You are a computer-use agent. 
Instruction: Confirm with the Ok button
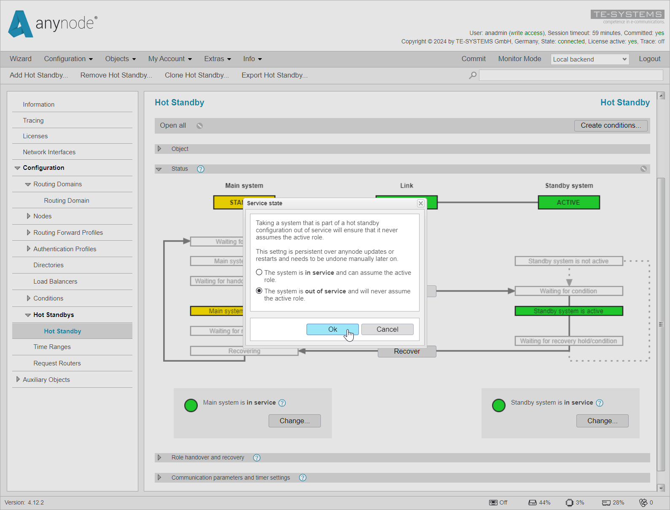[333, 329]
